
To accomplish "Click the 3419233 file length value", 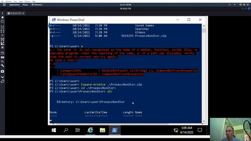I will [127, 36].
